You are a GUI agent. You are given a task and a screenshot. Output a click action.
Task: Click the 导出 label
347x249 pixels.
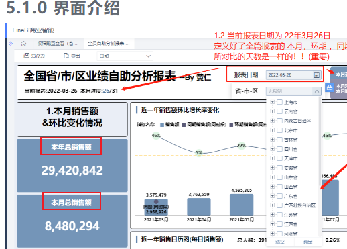(75, 56)
